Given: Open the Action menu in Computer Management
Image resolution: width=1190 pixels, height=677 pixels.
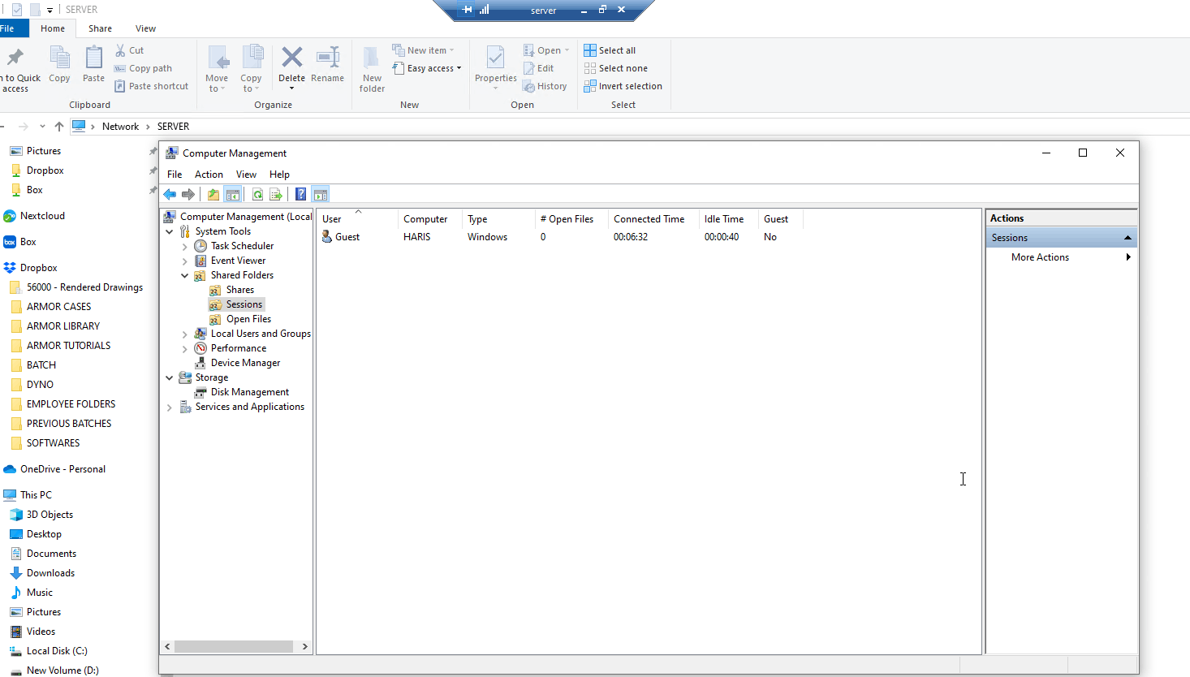Looking at the screenshot, I should tap(209, 175).
